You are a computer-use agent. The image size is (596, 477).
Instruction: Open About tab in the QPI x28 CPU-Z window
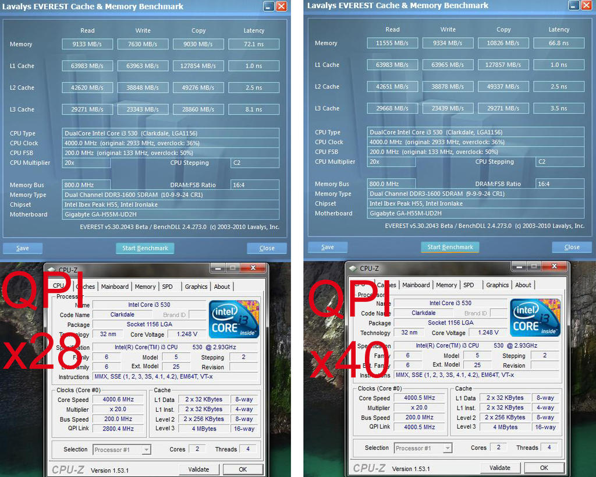[x=222, y=287]
